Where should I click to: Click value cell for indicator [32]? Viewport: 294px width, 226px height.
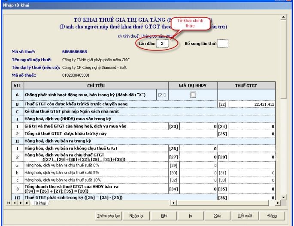point(198,180)
